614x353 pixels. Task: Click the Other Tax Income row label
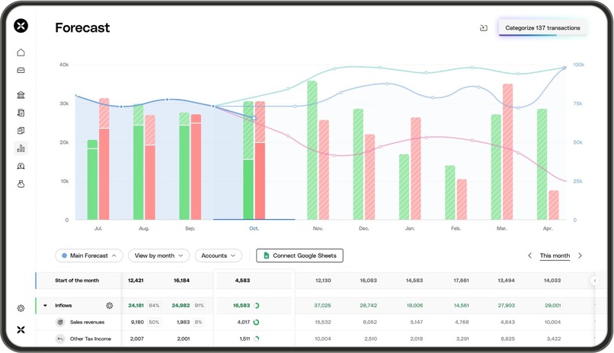tap(91, 339)
